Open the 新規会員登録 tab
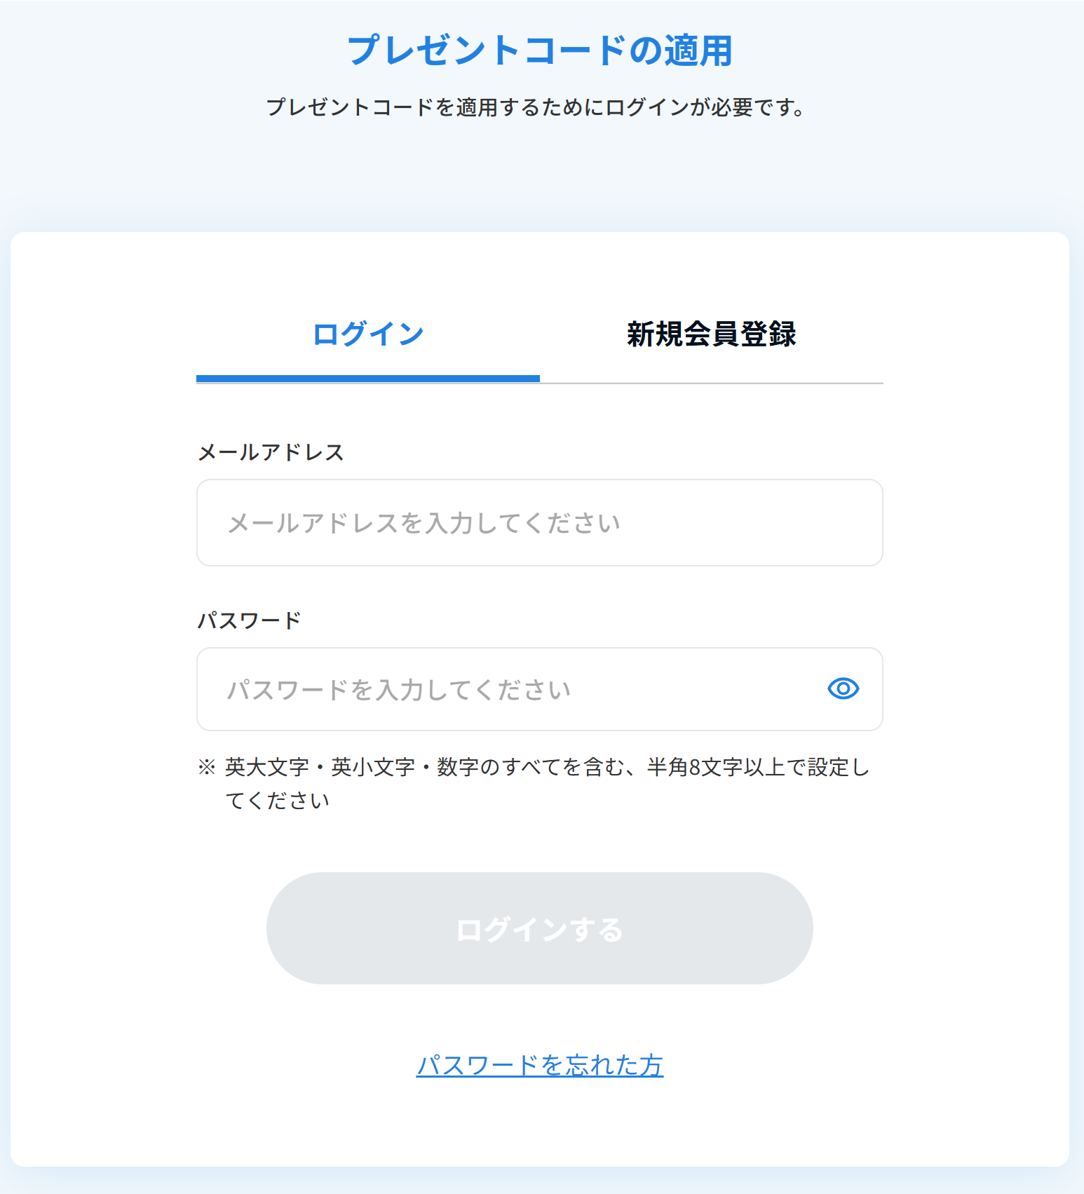 711,334
